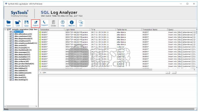Uncheck the dbo.customer(24) table checkbox
The height and width of the screenshot is (112, 200).
10,36
